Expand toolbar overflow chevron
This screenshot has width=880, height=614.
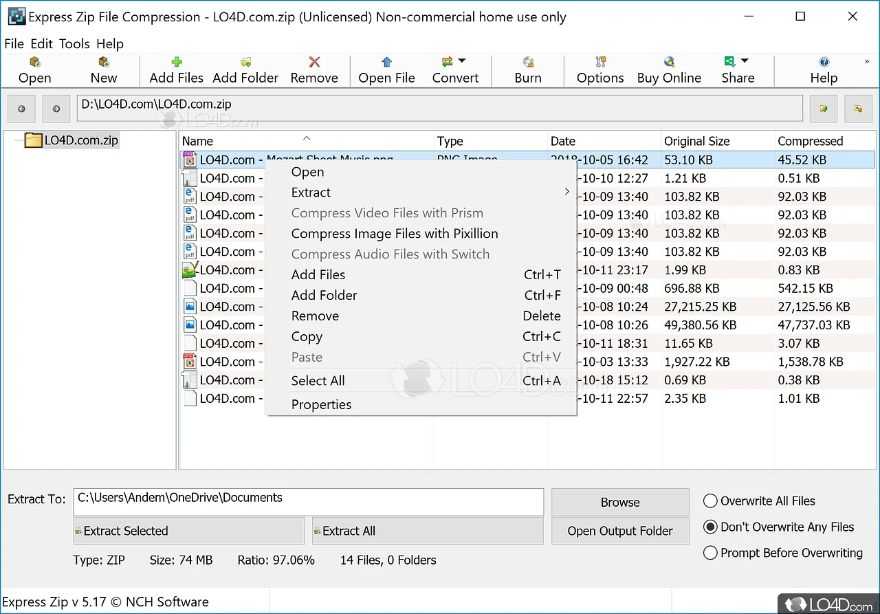pyautogui.click(x=866, y=62)
